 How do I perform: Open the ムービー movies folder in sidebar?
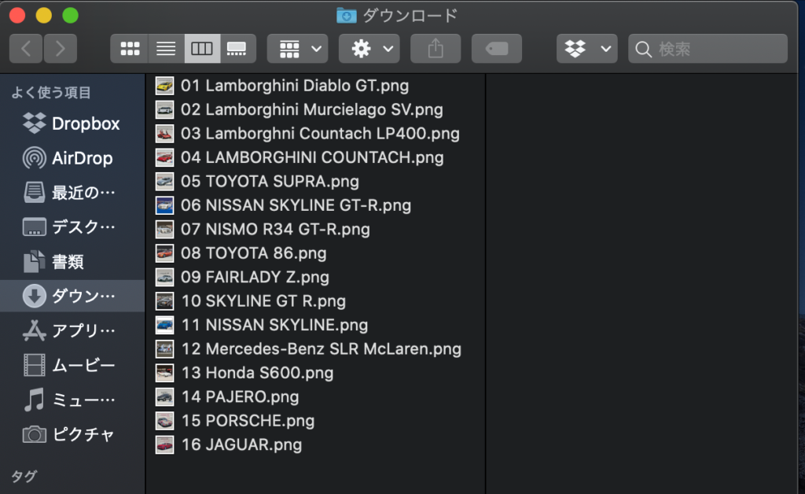pyautogui.click(x=83, y=365)
